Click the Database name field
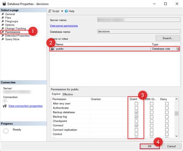Screen dimensions: 183x151 tap(139, 32)
